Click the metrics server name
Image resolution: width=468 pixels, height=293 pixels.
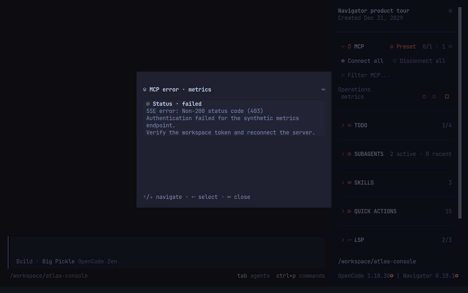(353, 97)
